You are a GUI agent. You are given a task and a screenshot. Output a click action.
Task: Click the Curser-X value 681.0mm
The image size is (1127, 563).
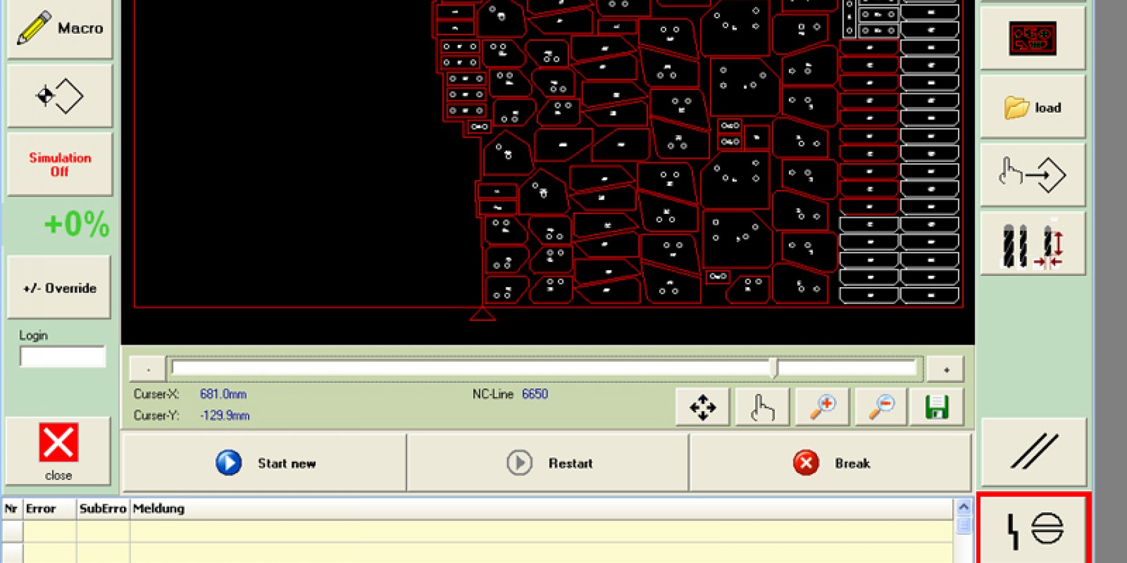coord(223,394)
